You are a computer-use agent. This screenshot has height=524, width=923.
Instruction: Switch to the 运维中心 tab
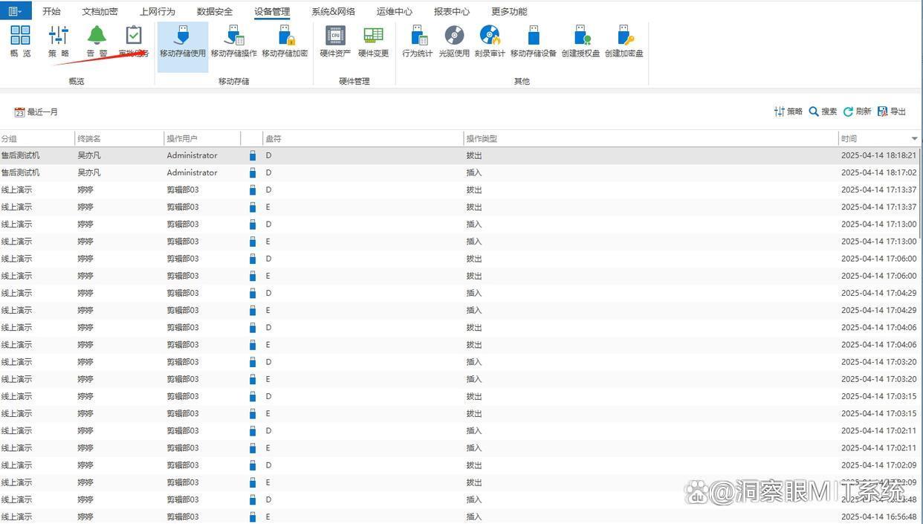395,12
